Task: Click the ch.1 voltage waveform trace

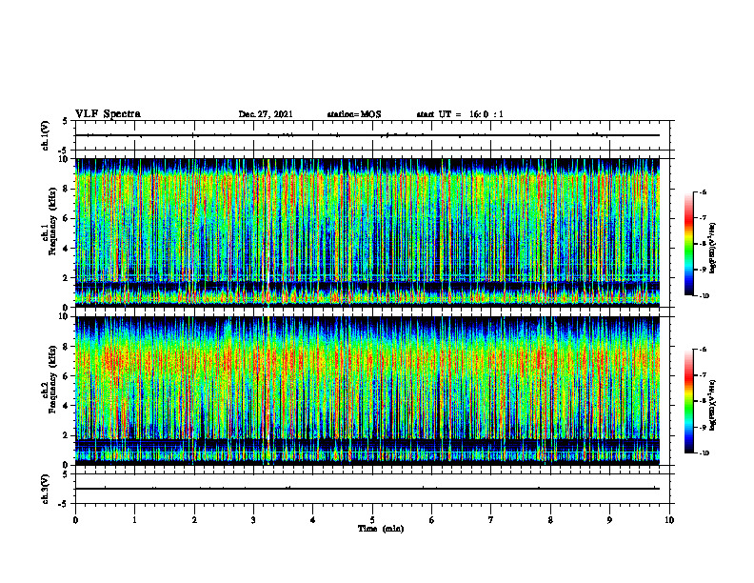Action: click(367, 135)
